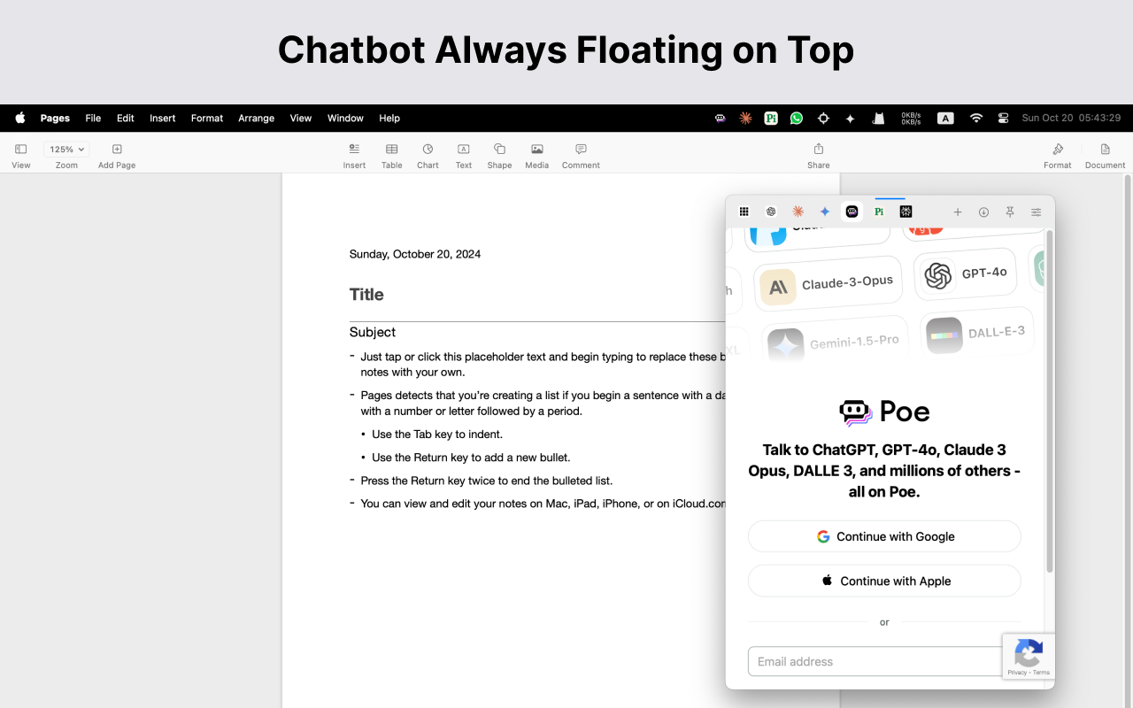The image size is (1133, 708).
Task: Open the File menu
Action: (93, 118)
